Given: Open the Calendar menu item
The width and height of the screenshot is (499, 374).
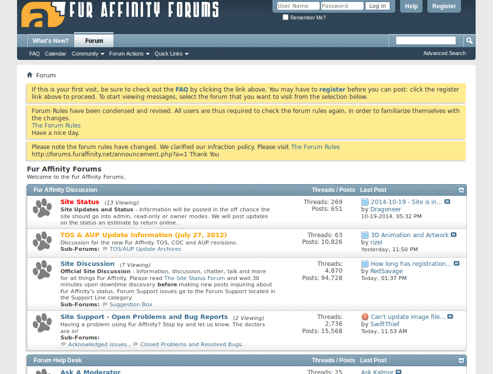Looking at the screenshot, I should point(56,54).
